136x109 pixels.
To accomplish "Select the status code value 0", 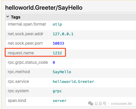I will point(54,63).
